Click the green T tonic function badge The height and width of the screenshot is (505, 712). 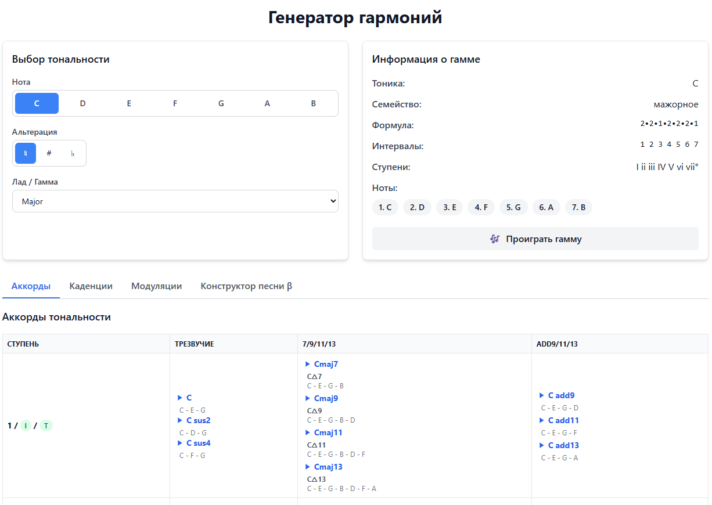(46, 426)
